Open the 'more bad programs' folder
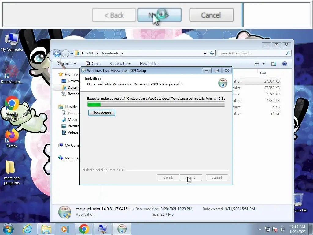This screenshot has width=313, height=235. click(12, 173)
